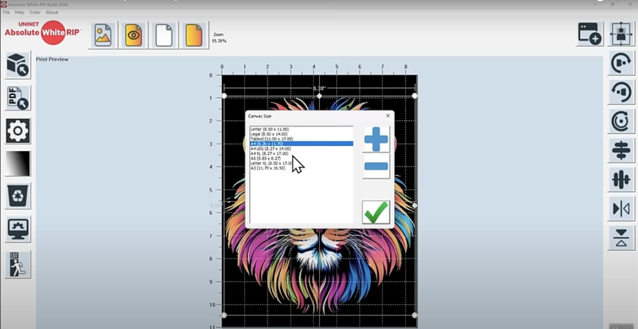Flip the image vertically

coord(621,238)
